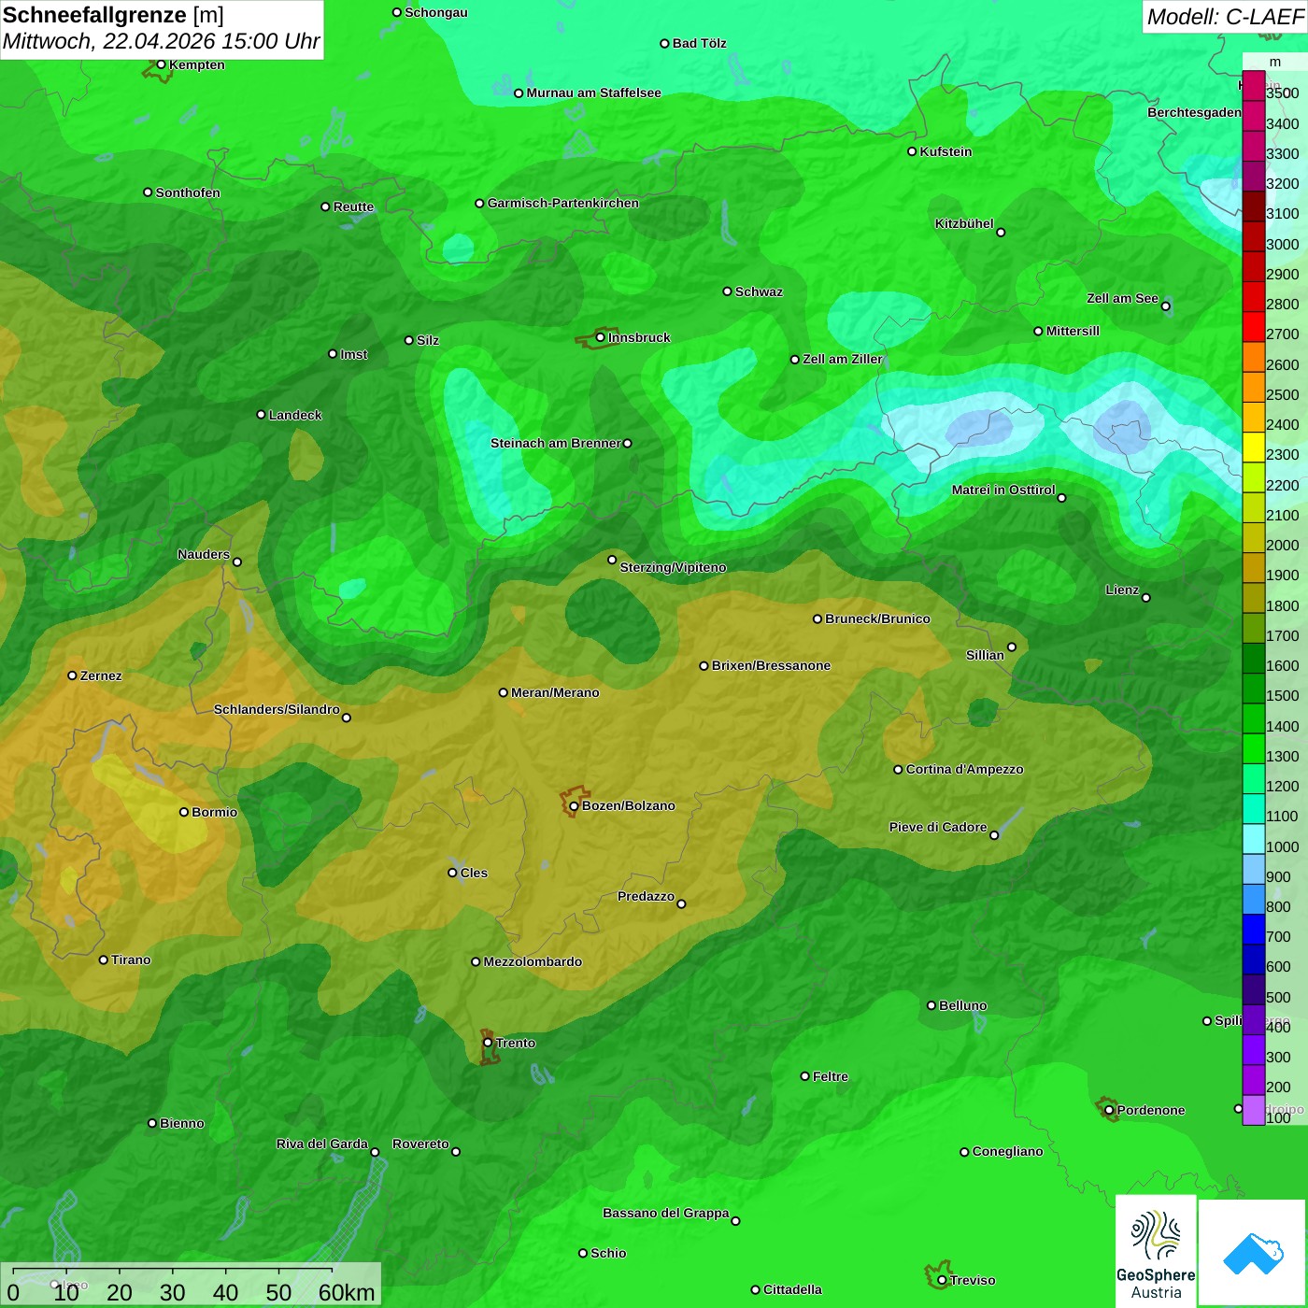Image resolution: width=1308 pixels, height=1308 pixels.
Task: Click the legend value 3500
Action: 1282,93
